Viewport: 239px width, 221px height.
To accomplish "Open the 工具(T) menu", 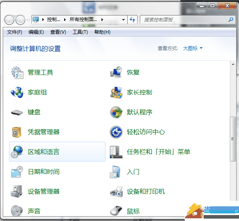I will 80,32.
